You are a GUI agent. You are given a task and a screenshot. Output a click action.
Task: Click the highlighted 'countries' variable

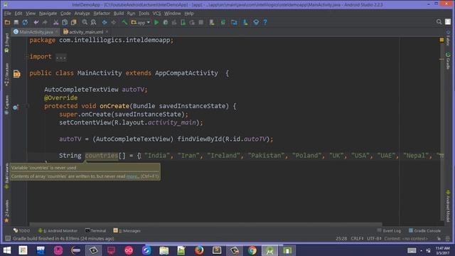[x=102, y=156]
